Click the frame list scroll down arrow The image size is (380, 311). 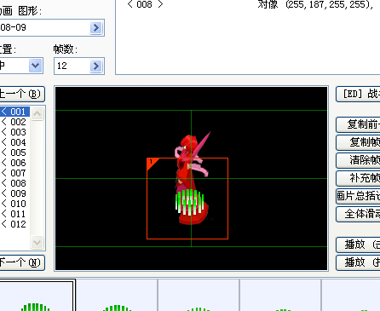(37, 243)
